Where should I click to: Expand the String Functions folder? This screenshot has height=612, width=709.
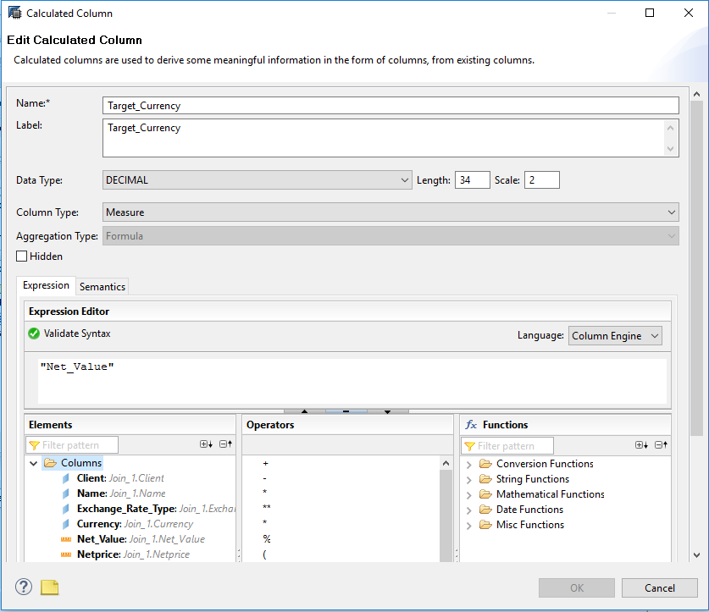point(469,478)
